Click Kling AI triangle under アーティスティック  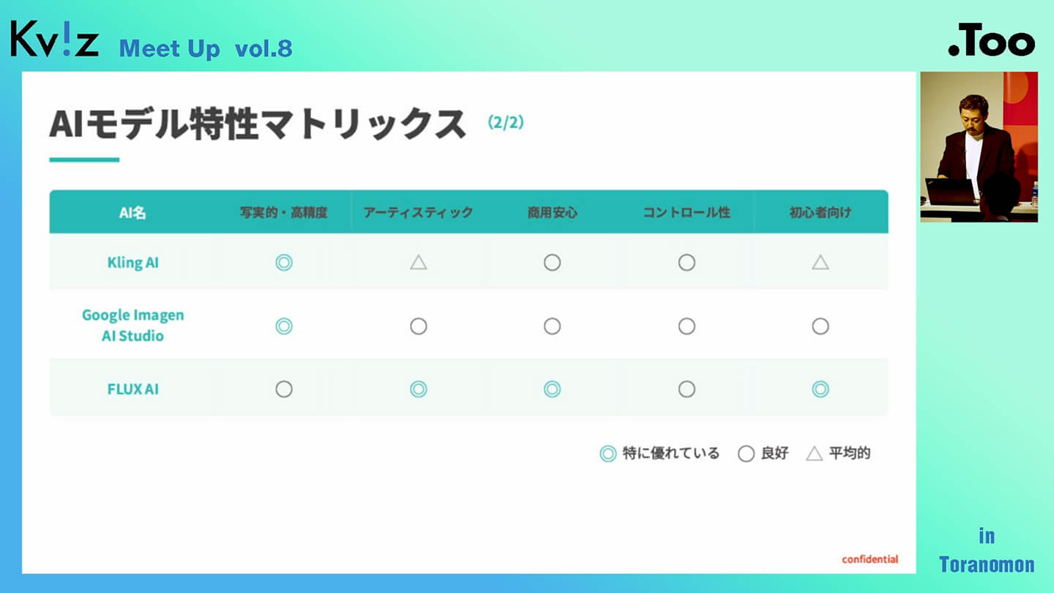point(418,262)
